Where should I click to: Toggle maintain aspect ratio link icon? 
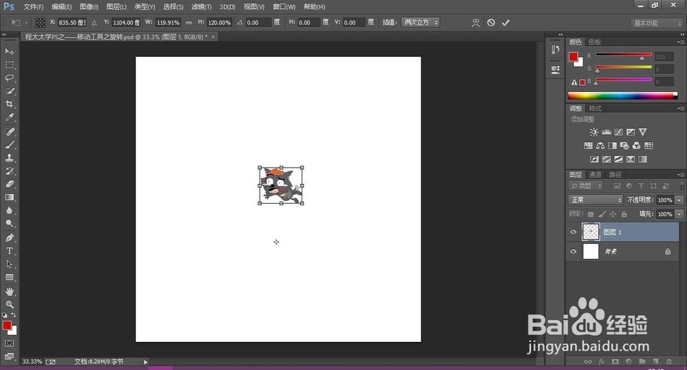[188, 23]
